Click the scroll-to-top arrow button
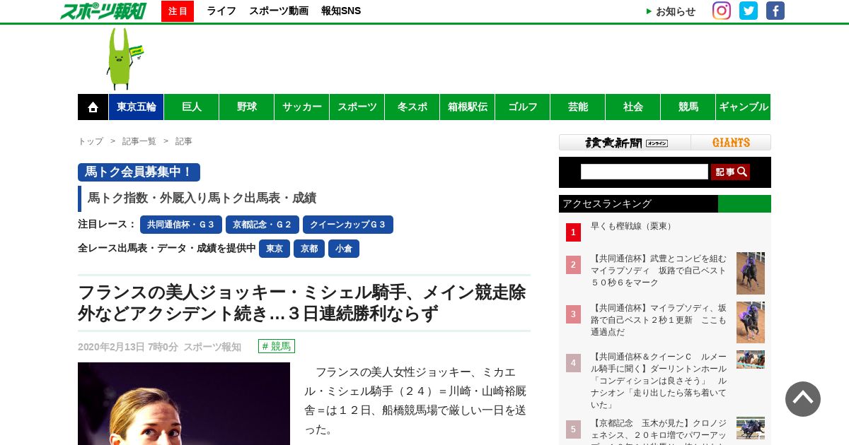The height and width of the screenshot is (445, 849). click(x=803, y=399)
